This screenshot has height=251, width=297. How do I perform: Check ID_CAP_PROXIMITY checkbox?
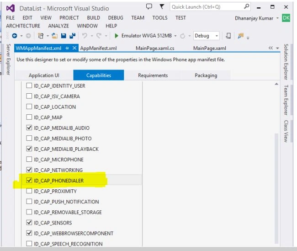29,191
